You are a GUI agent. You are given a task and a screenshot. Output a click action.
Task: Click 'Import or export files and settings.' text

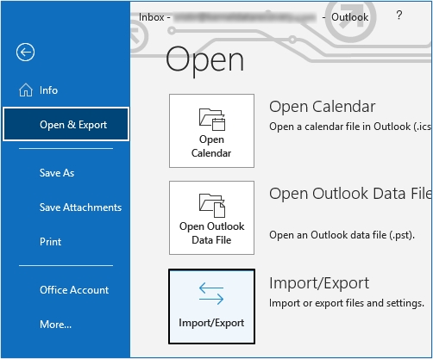point(347,303)
